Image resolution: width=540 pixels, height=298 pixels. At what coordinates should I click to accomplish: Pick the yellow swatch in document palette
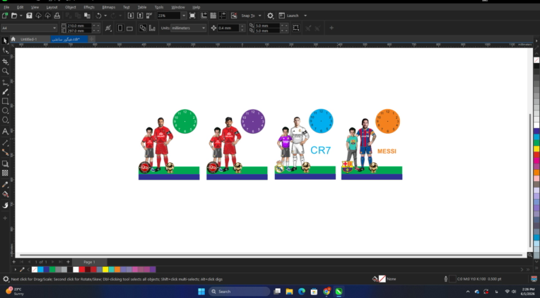tap(105, 270)
